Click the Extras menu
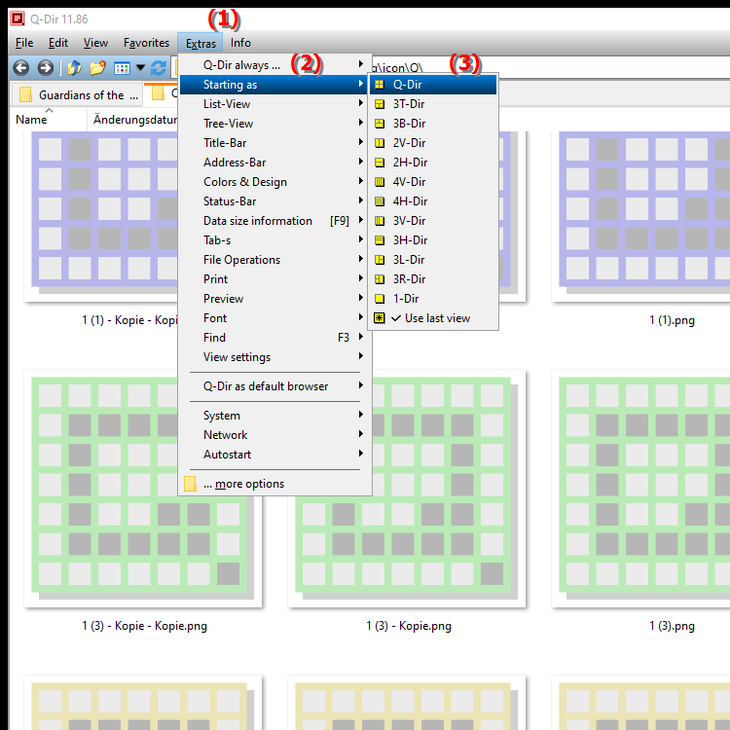The width and height of the screenshot is (730, 730). coord(201,43)
